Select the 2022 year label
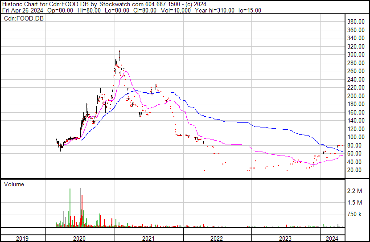 217,238
